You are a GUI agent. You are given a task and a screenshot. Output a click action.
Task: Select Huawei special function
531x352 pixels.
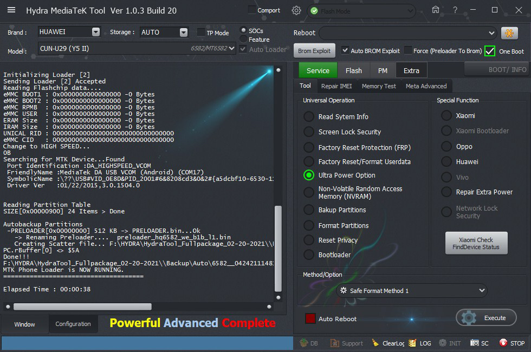[446, 161]
